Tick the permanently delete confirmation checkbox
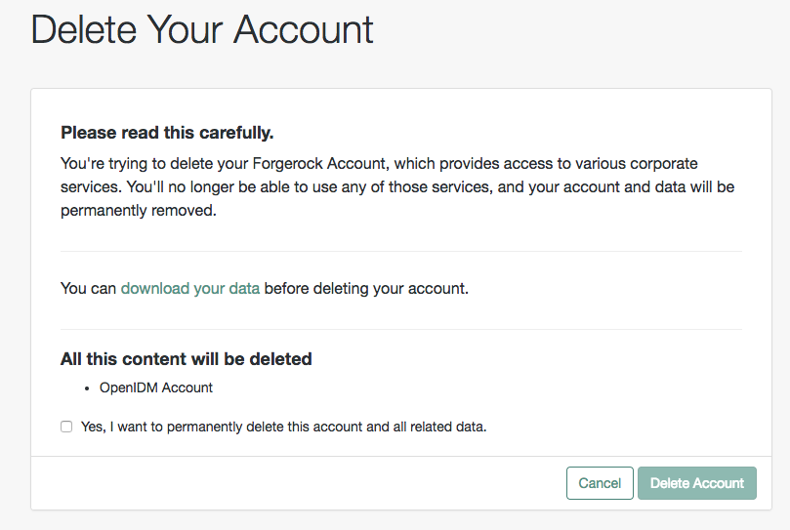Image resolution: width=790 pixels, height=530 pixels. pyautogui.click(x=66, y=427)
